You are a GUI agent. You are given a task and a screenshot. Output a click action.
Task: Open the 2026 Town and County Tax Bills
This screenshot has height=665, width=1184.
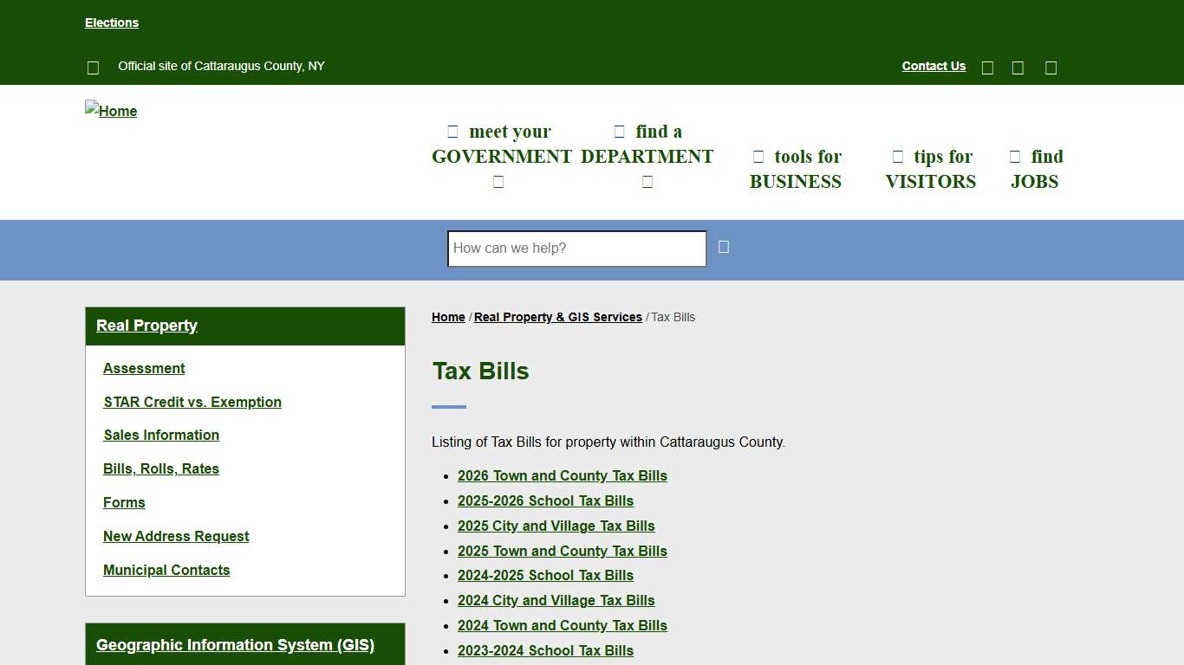click(562, 475)
